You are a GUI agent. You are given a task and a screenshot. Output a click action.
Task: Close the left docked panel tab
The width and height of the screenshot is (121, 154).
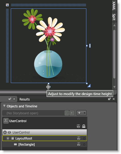point(14,99)
